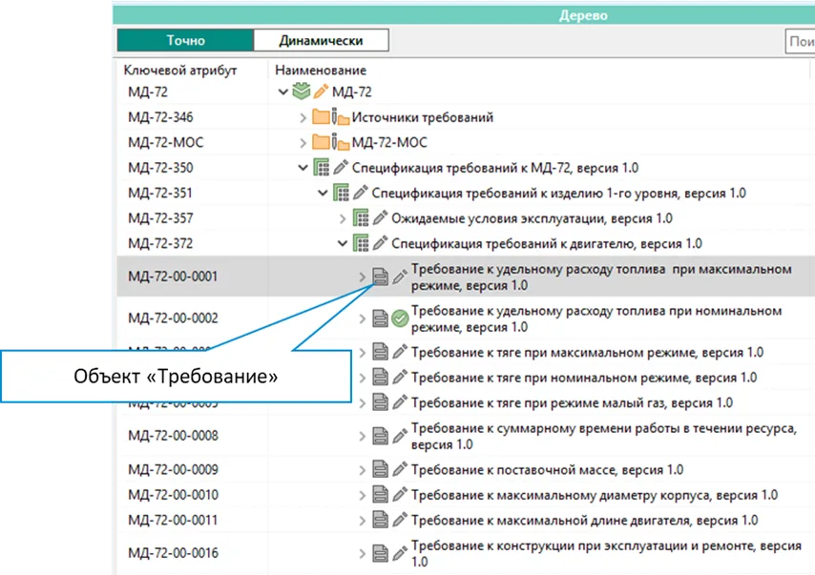
Task: Click green checkmark status icon of МД-72-00-0002
Action: 400,318
